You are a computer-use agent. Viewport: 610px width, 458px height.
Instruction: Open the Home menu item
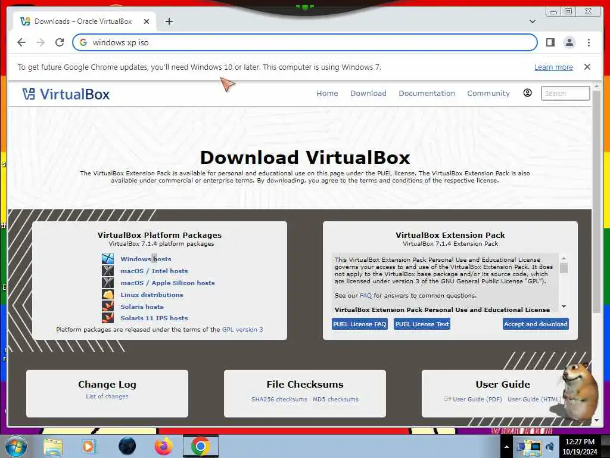click(327, 93)
